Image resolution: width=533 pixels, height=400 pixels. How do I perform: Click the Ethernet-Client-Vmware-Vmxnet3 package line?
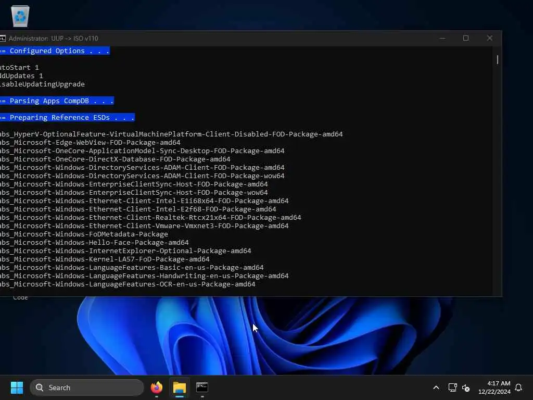(x=144, y=226)
